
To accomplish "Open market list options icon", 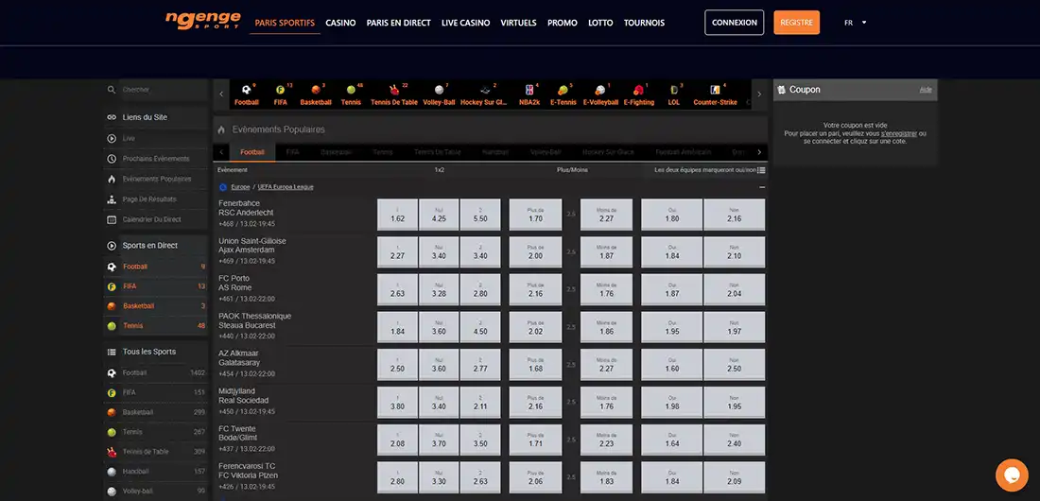I will pos(762,170).
